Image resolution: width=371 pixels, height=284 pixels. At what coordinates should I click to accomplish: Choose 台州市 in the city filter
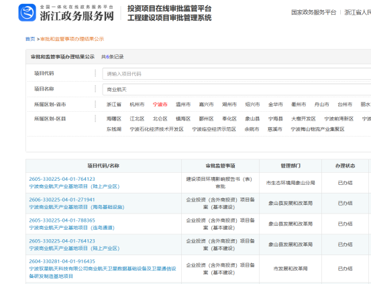[x=345, y=104]
